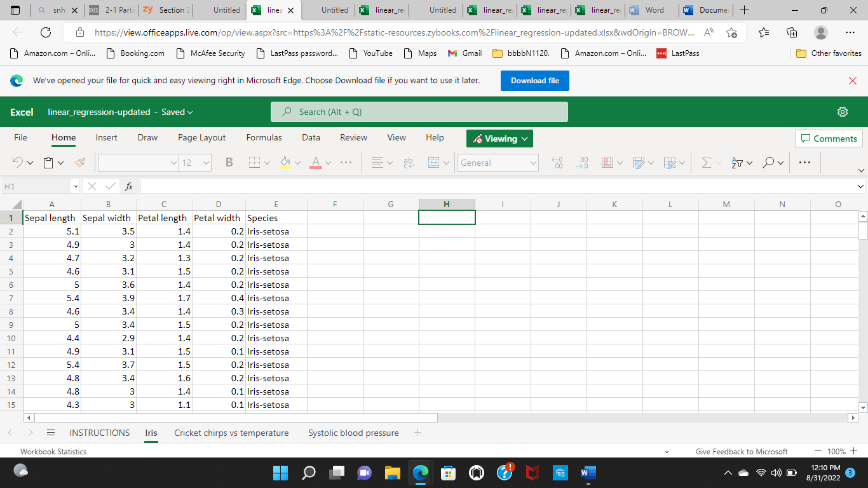Switch to the Data ribbon tab
The image size is (868, 488).
tap(311, 137)
